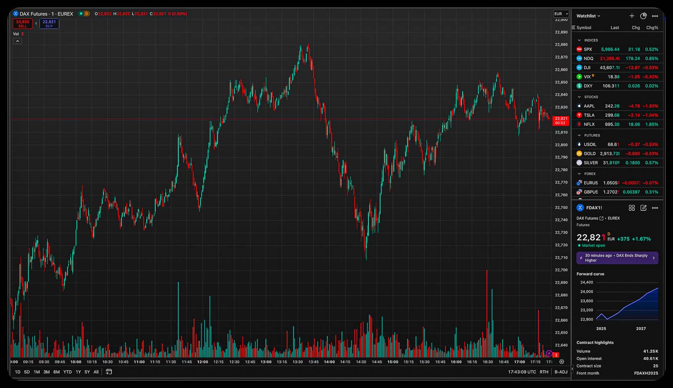Open the Watchlist three-dot more menu
Screen dimensions: 673x388
pyautogui.click(x=655, y=16)
